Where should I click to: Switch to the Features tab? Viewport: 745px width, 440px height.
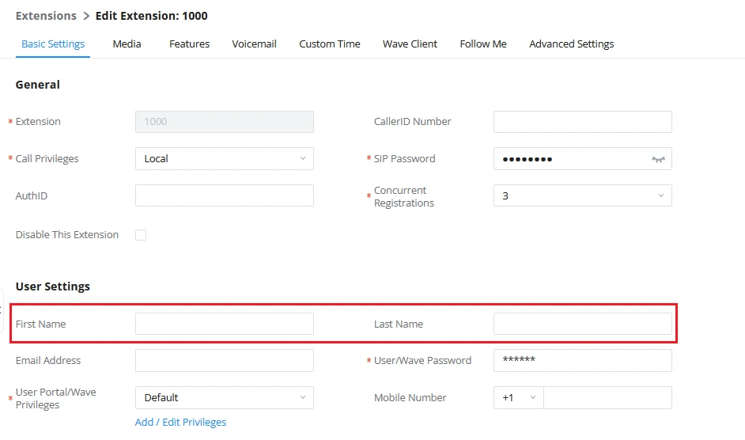(189, 44)
